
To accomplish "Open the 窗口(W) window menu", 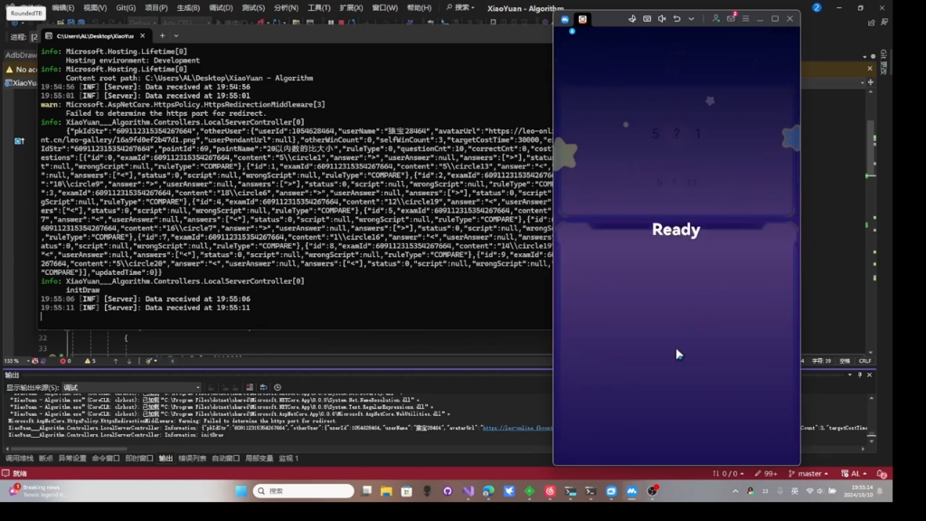I will tap(384, 7).
